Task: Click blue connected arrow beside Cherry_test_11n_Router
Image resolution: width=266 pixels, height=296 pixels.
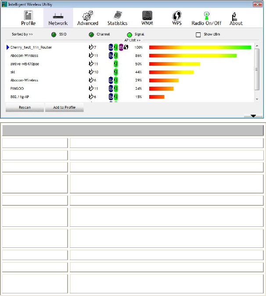Action: 8,47
